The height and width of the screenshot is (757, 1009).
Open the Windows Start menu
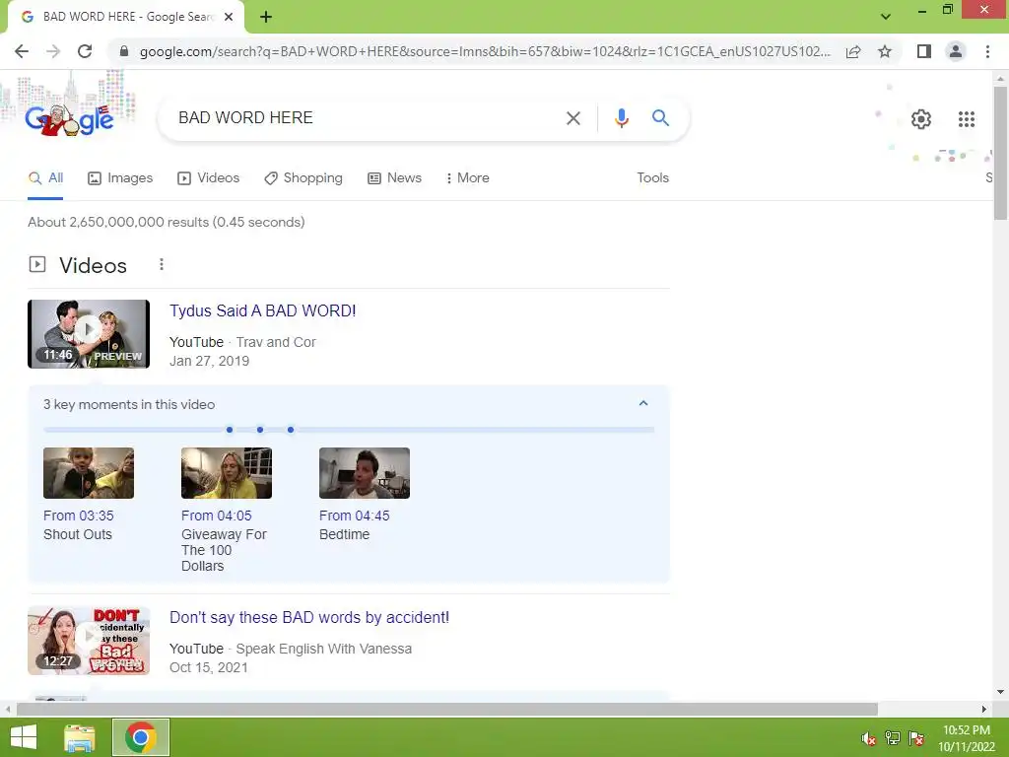pyautogui.click(x=24, y=737)
